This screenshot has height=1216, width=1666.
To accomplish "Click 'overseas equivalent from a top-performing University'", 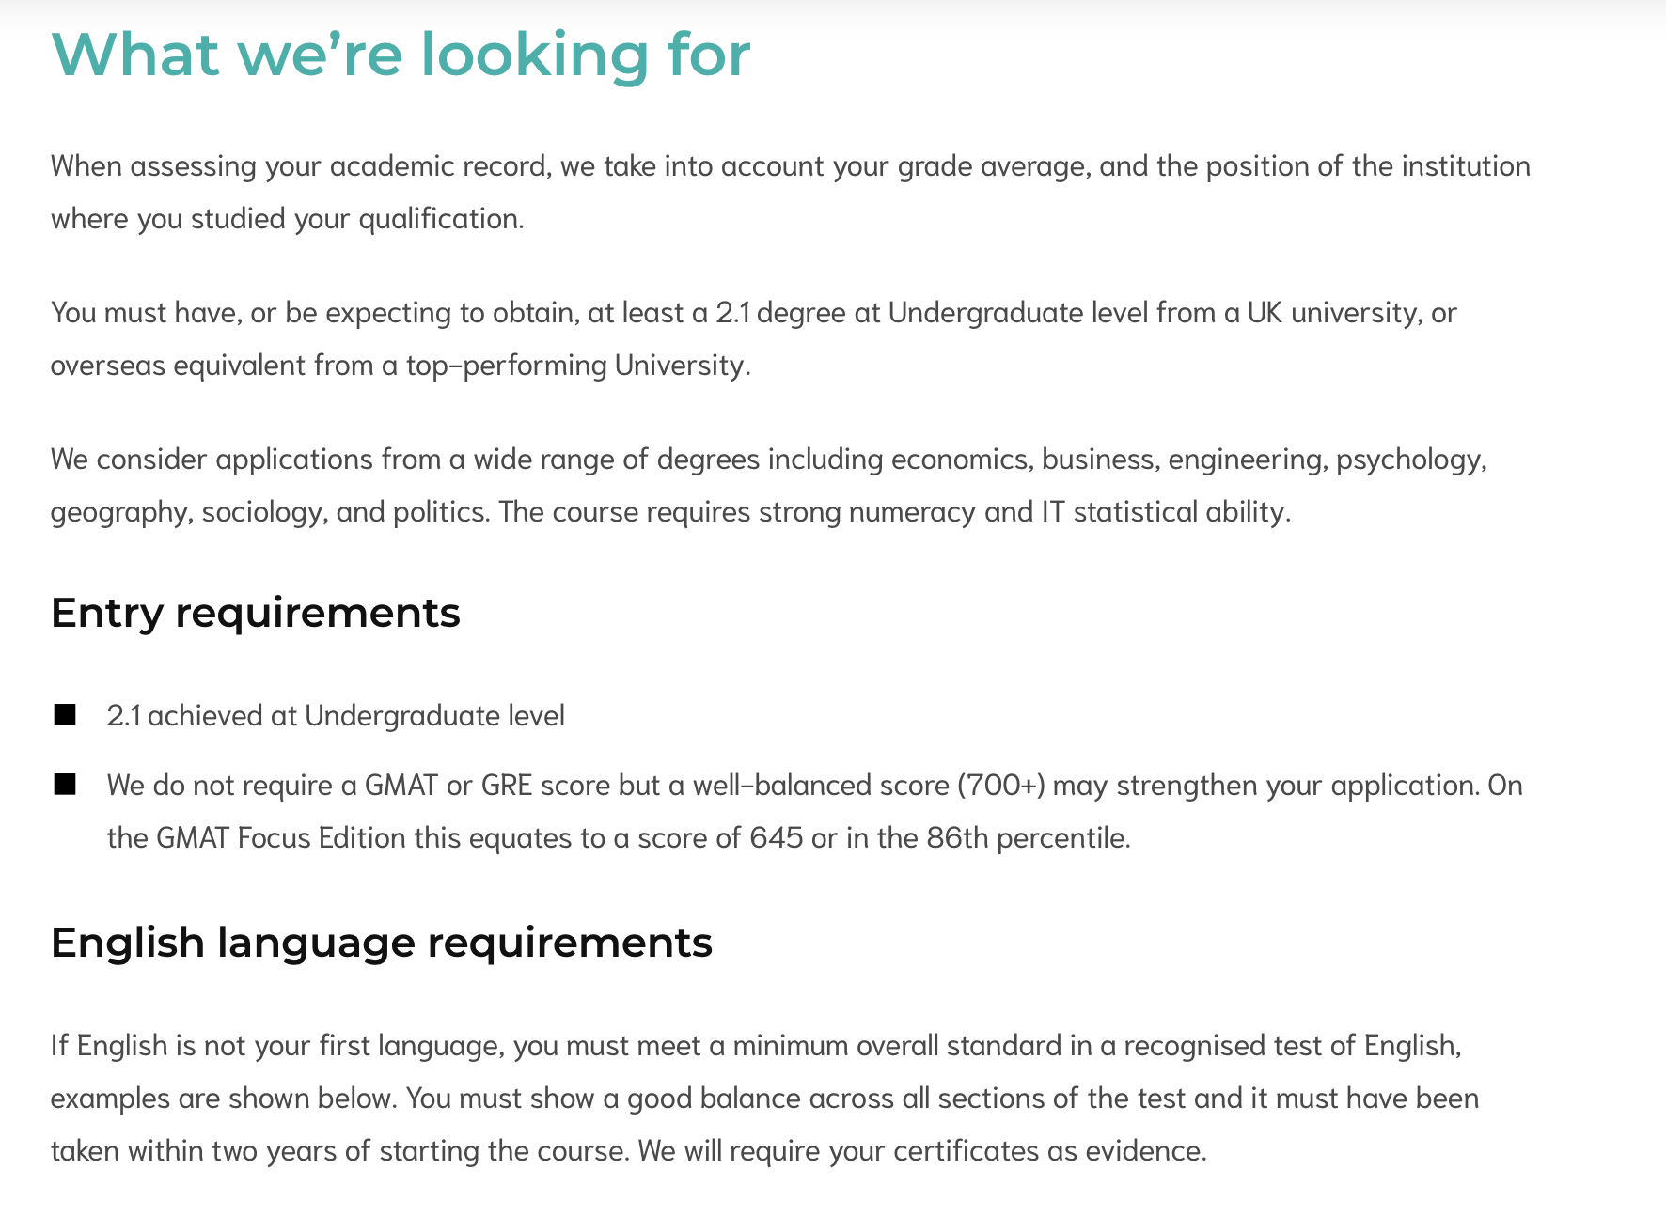I will click(401, 365).
